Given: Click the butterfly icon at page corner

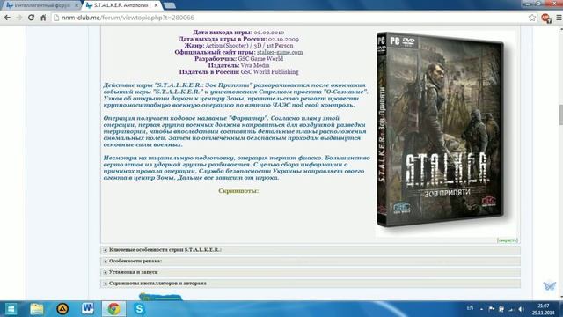Looking at the screenshot, I should [x=549, y=286].
